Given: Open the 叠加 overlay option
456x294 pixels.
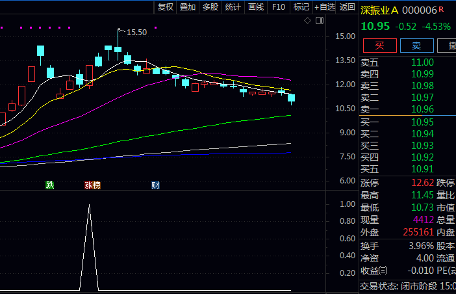Looking at the screenshot, I should coord(188,7).
